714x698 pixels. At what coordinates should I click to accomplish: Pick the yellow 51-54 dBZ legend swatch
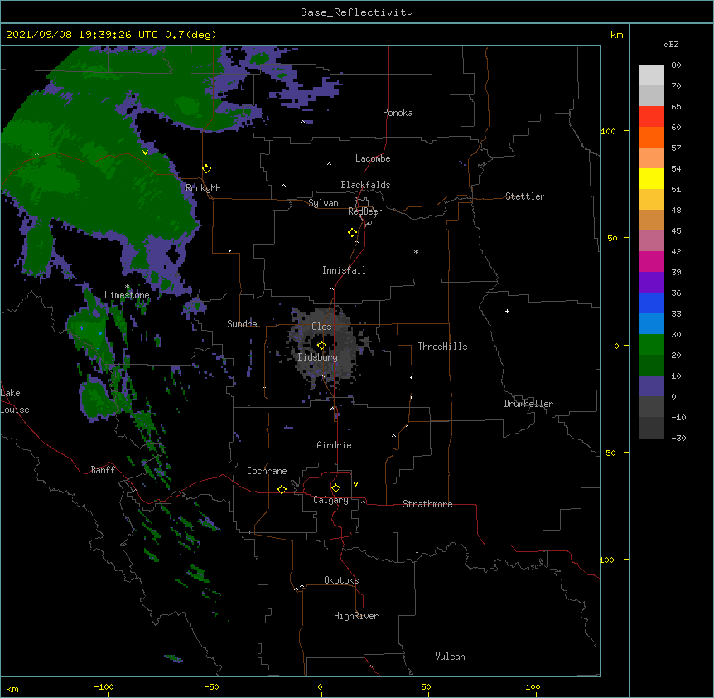coord(651,178)
